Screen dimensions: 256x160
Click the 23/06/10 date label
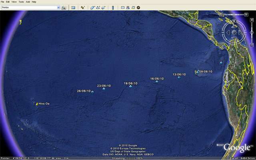click(104, 86)
